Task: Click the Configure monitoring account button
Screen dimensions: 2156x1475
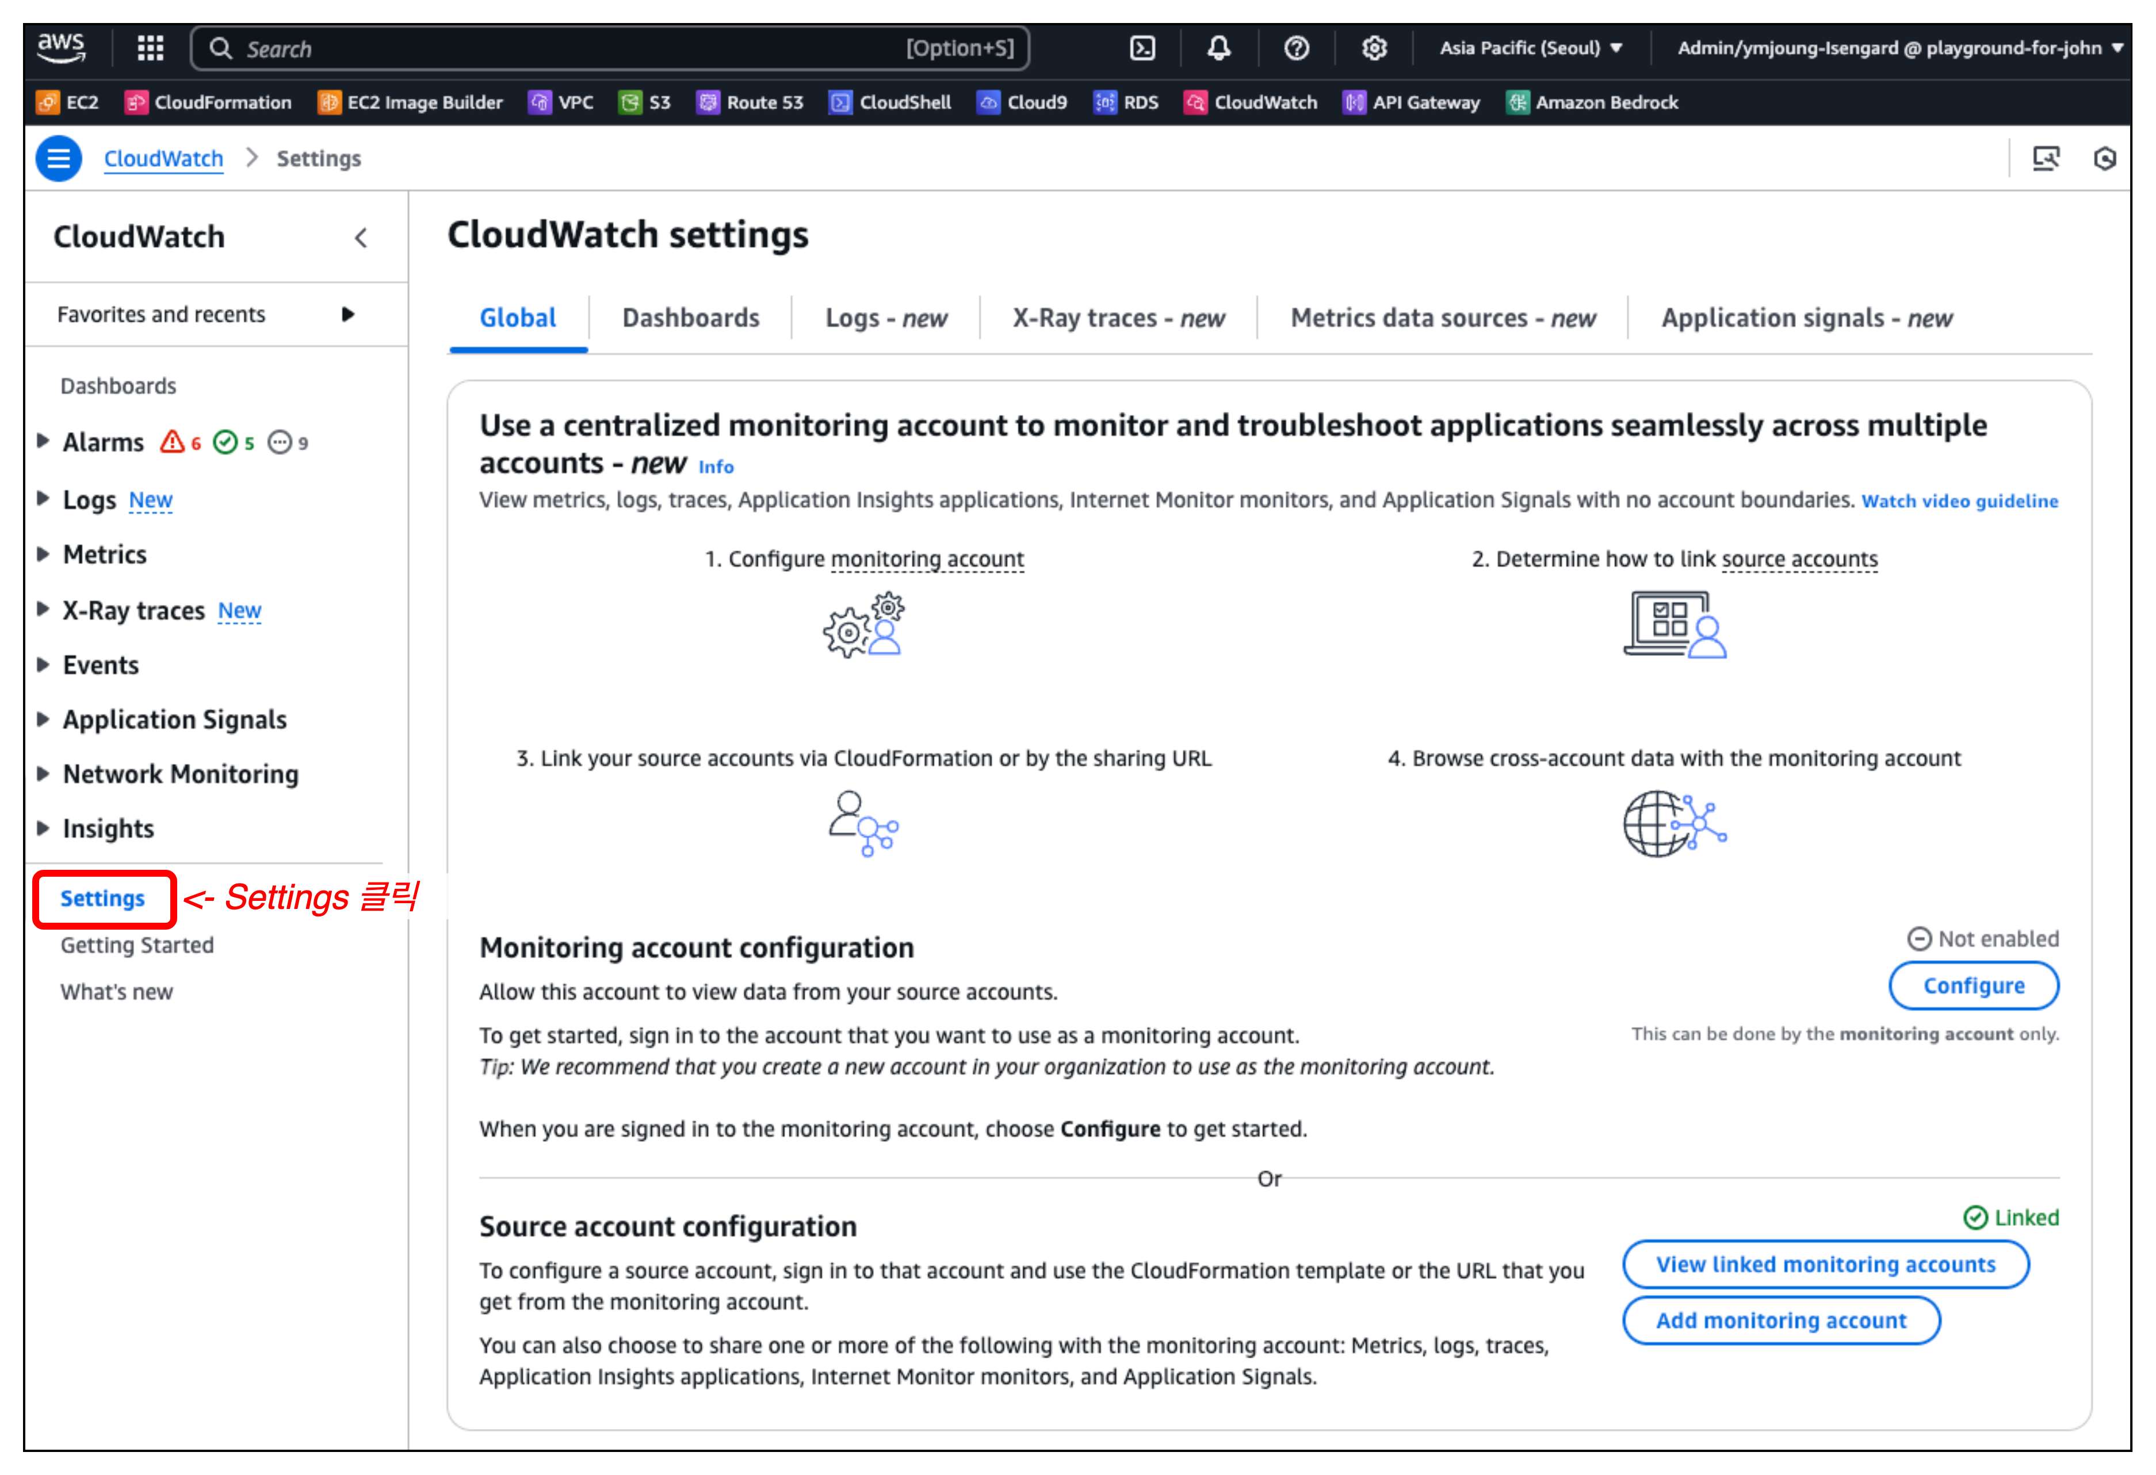Action: [x=1973, y=985]
